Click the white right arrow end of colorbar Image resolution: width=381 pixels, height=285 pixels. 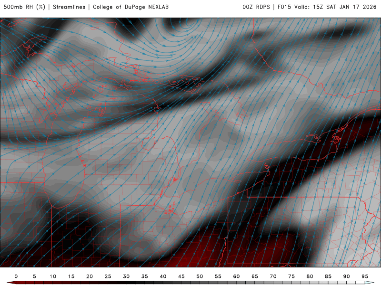[x=370, y=283]
